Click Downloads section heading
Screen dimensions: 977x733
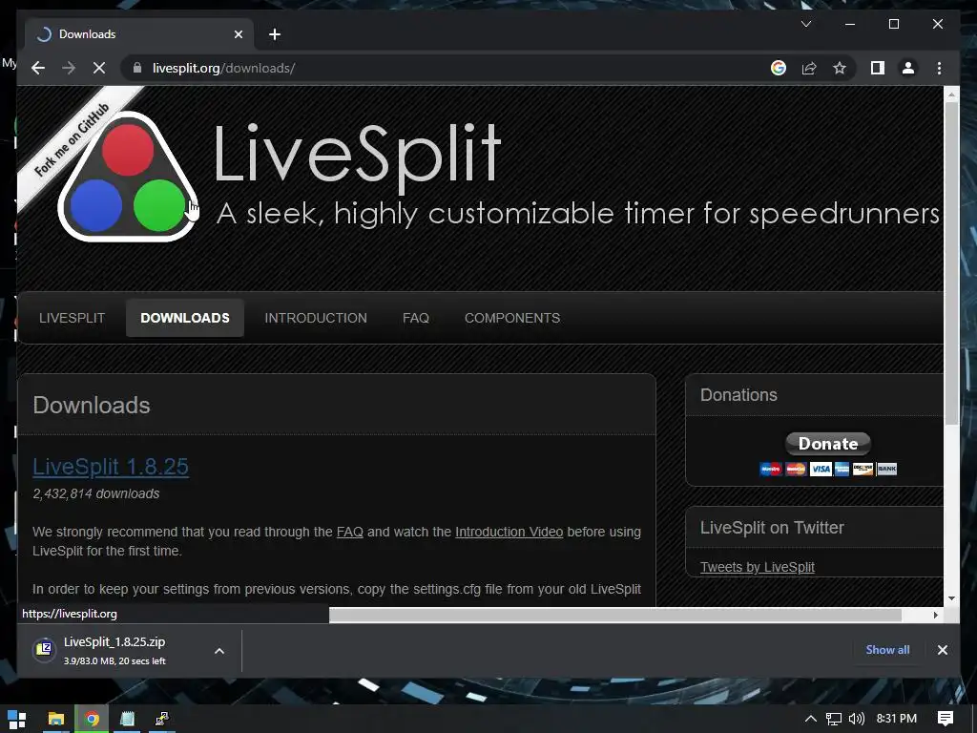coord(92,405)
